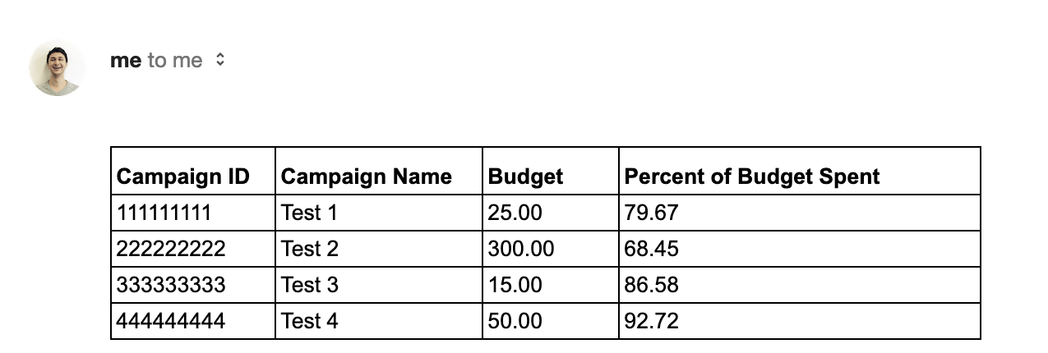
Task: Click the "to me" recipient text
Action: click(x=175, y=61)
